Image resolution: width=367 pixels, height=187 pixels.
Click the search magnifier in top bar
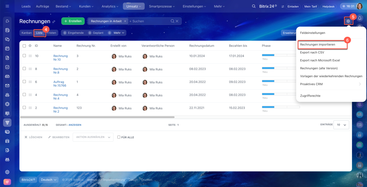253,6
